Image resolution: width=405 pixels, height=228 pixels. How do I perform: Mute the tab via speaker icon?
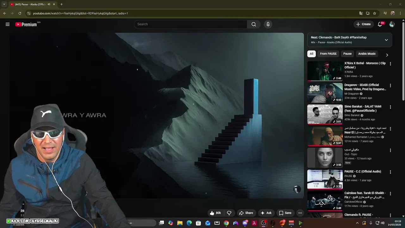coord(49,4)
